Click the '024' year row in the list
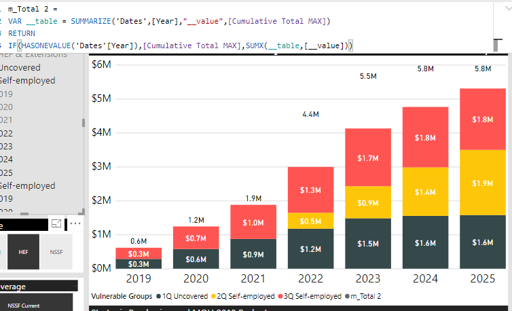This screenshot has height=311, width=512. pyautogui.click(x=7, y=160)
